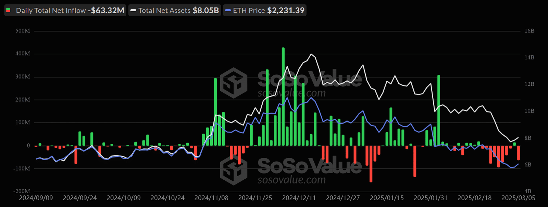Toggle the Daily Total Net Inflow legend

(51, 11)
